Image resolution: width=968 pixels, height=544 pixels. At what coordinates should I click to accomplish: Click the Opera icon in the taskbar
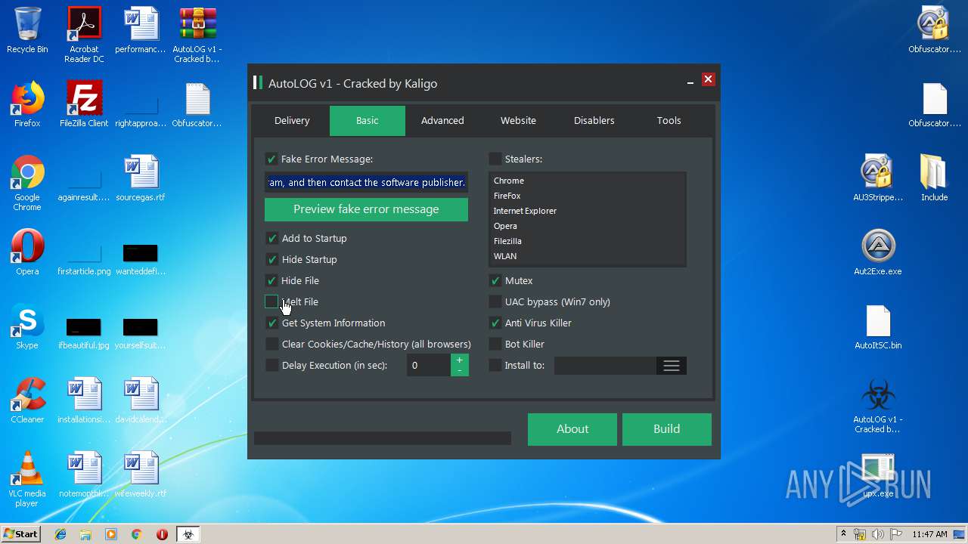[x=162, y=534]
